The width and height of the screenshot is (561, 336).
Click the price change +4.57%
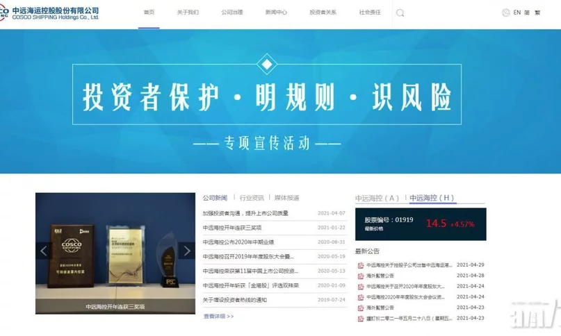(x=462, y=224)
